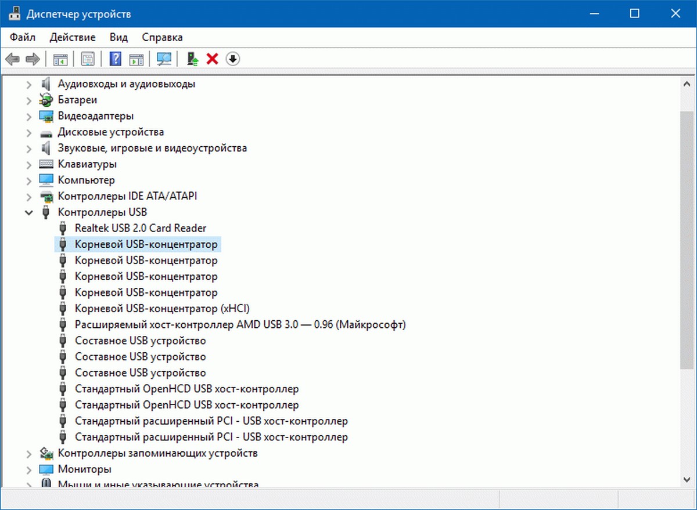This screenshot has width=697, height=510.
Task: Click the Update driver green arrow icon
Action: coord(193,59)
